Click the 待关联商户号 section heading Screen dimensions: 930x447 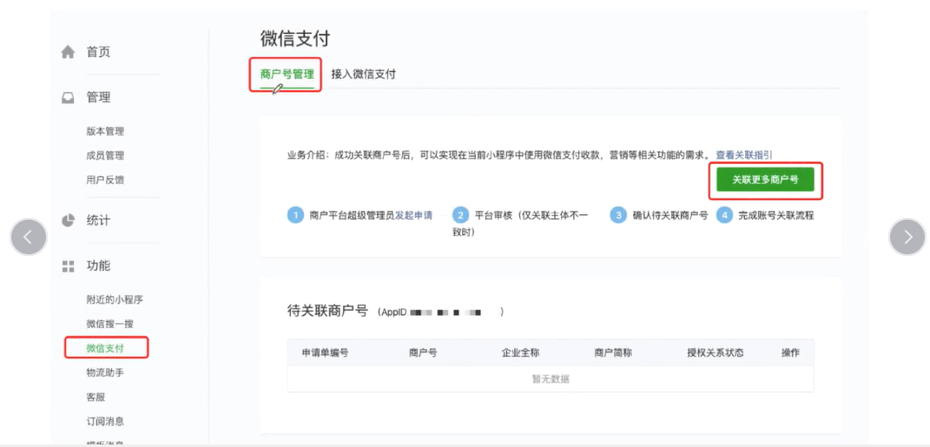(327, 312)
